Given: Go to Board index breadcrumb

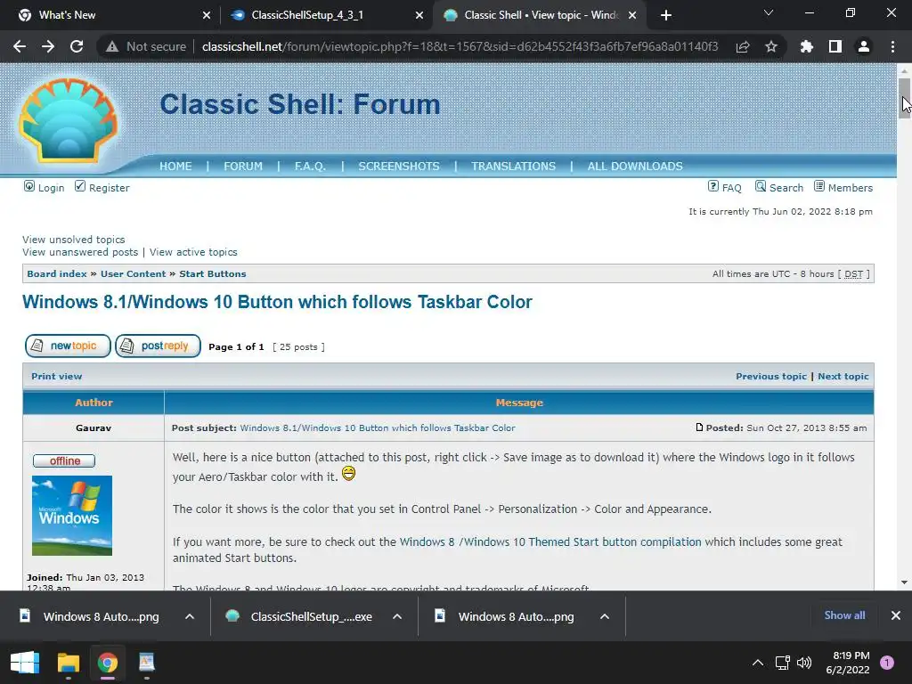Looking at the screenshot, I should coord(57,274).
